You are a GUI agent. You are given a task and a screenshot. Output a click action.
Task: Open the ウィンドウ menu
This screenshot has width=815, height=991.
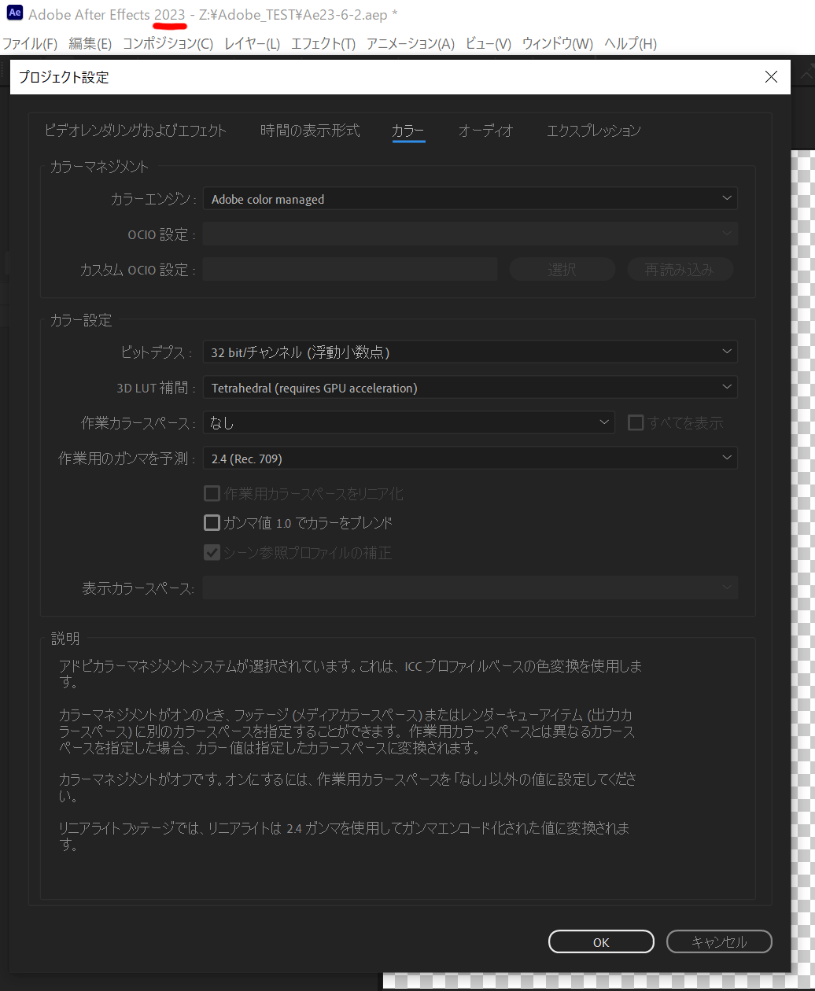pos(558,44)
